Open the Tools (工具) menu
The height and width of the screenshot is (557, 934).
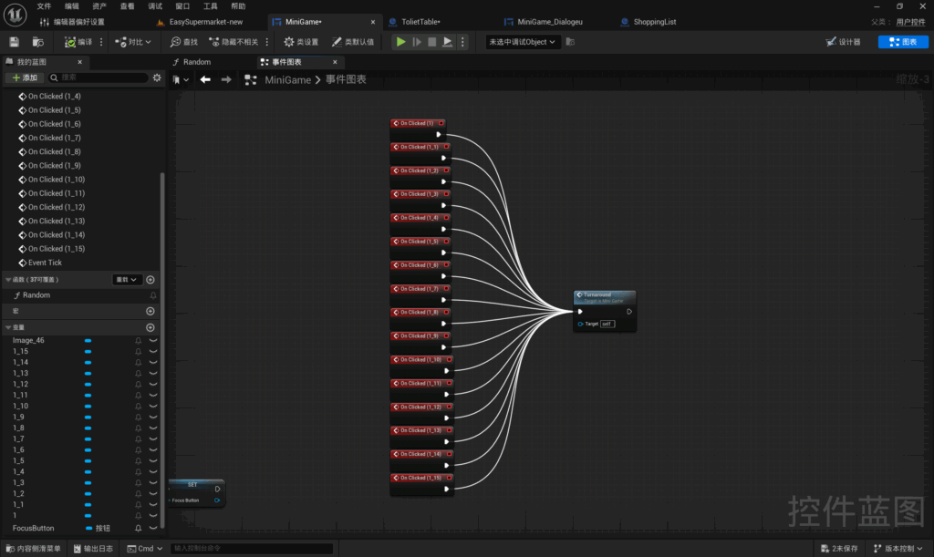[x=211, y=6]
